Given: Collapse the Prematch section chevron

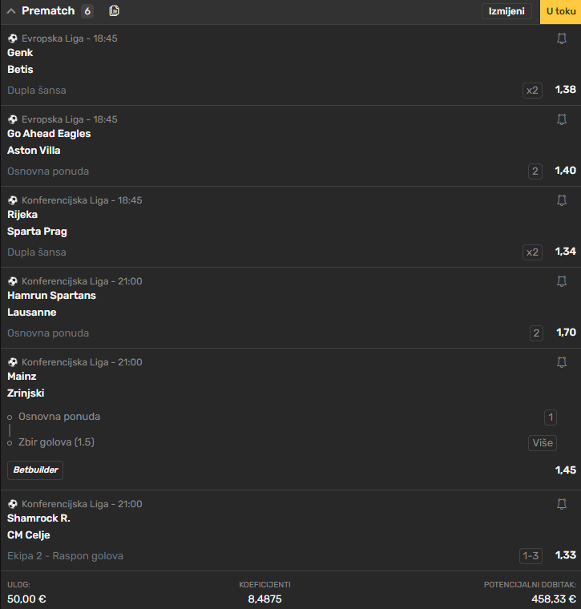Looking at the screenshot, I should [x=11, y=11].
